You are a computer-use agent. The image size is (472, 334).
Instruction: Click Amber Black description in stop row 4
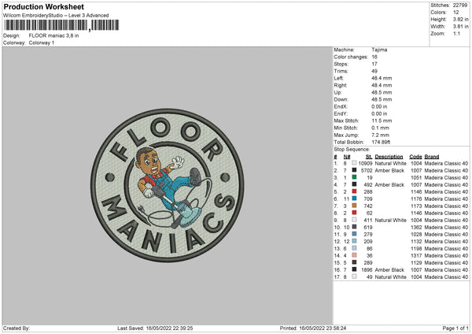tap(389, 185)
